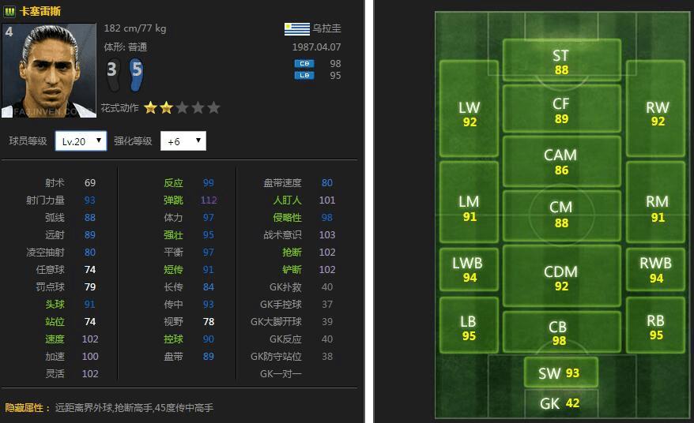Click the last grey skill-move star

[213, 108]
